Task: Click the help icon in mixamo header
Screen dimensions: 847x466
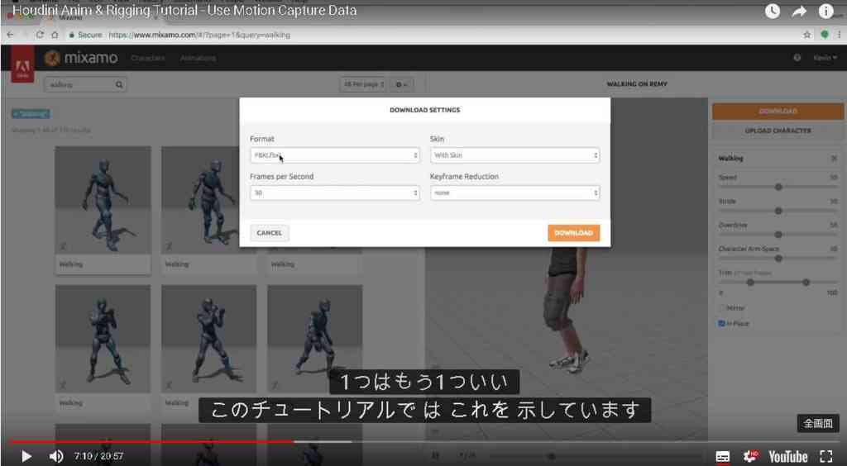Action: click(x=797, y=58)
